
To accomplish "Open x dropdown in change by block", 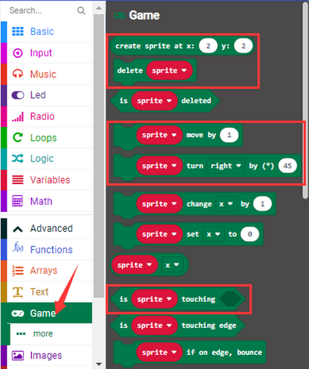I will (226, 204).
